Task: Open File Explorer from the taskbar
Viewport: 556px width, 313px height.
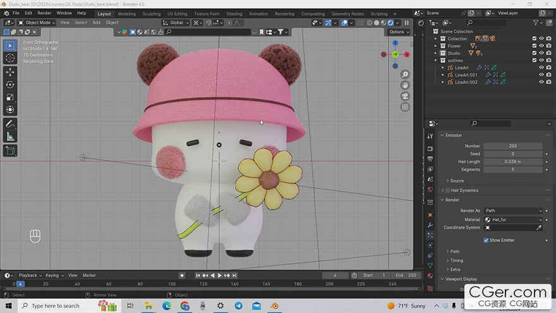Action: coord(148,305)
